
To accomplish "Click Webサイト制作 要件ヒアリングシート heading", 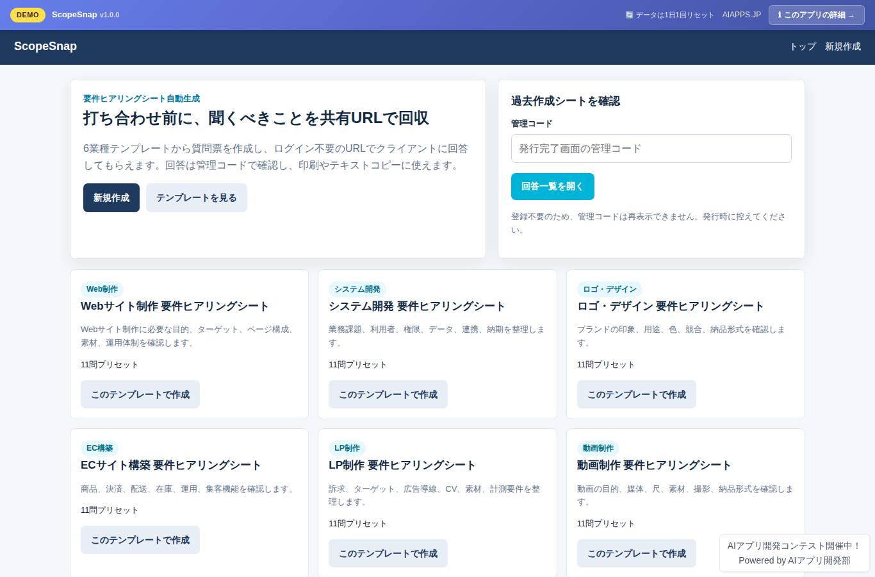I will click(174, 306).
